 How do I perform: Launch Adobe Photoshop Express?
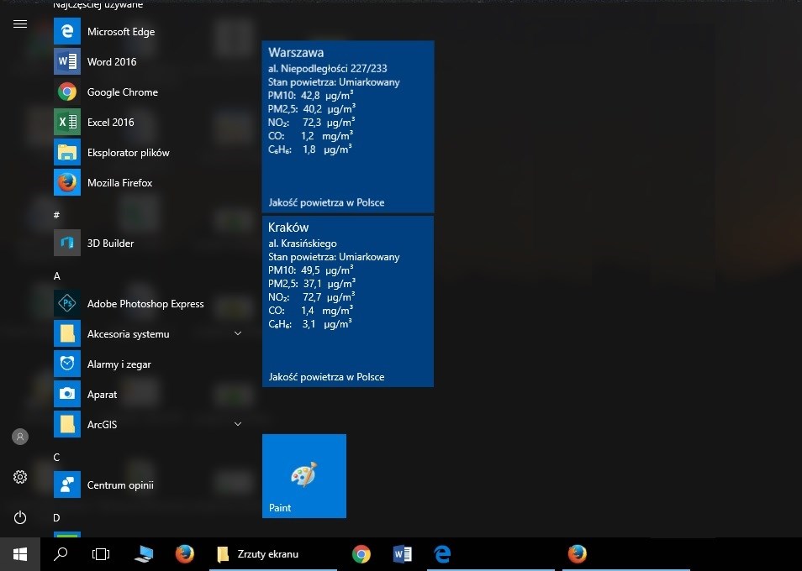(148, 303)
